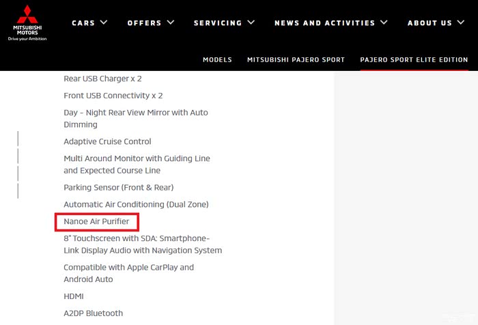Screen dimensions: 478x325
Task: Click Front USB Connectivity x 2 item
Action: (x=113, y=96)
